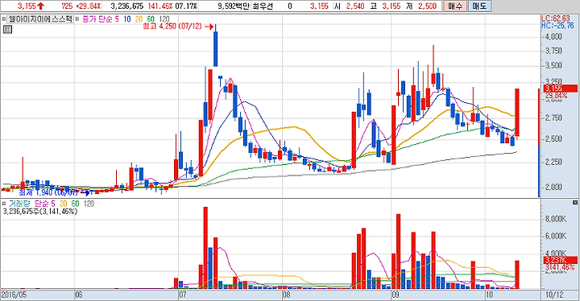
Task: Click the red 3,237K volume tag
Action: click(x=560, y=260)
